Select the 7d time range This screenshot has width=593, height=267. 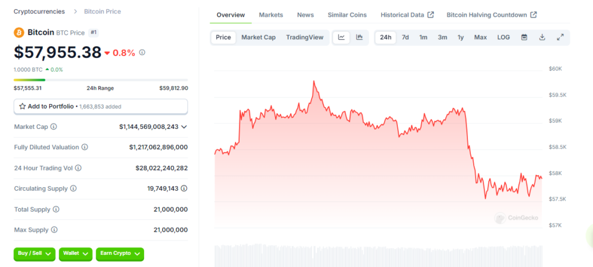coord(405,38)
